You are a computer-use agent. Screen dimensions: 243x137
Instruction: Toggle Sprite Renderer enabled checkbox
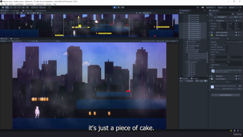215,32
